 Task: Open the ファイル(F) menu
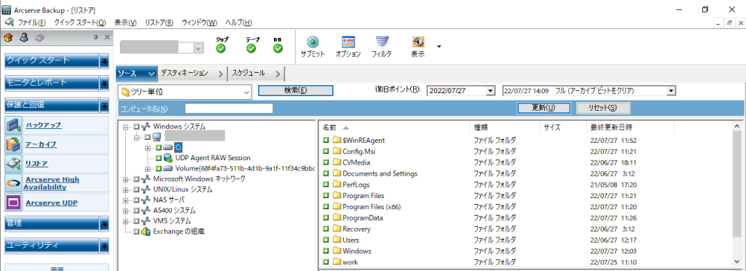coord(31,23)
